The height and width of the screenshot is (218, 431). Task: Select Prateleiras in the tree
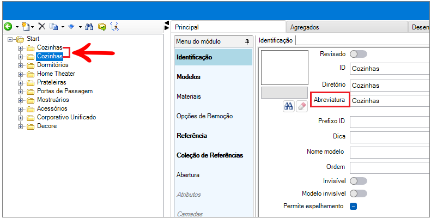[x=52, y=82]
